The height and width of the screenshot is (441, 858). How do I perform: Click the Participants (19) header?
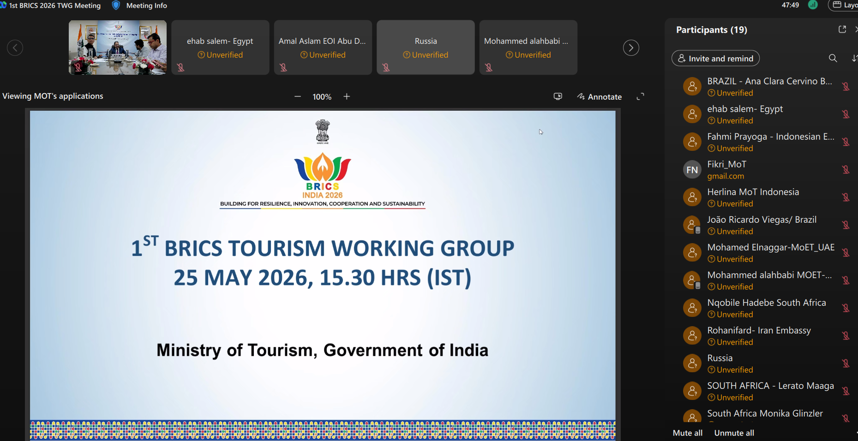click(711, 30)
